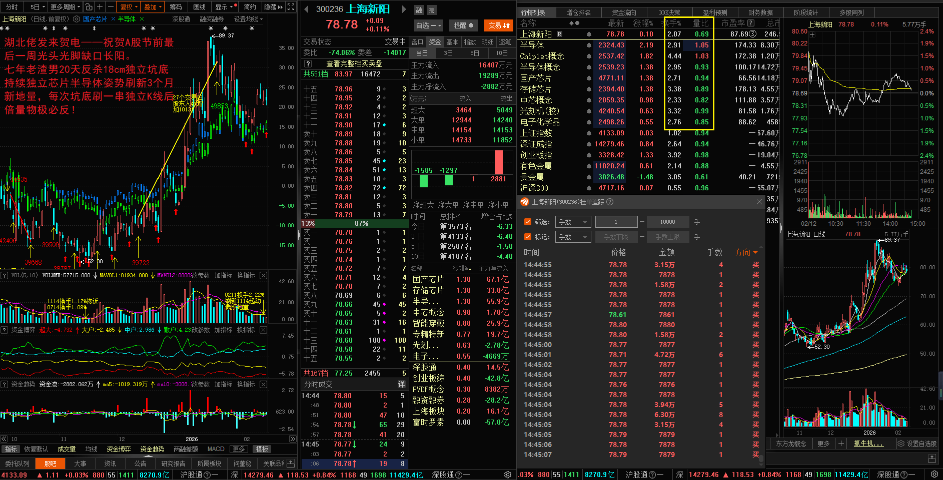Close the 挂单追踪 panel
This screenshot has height=480, width=943.
[x=759, y=202]
